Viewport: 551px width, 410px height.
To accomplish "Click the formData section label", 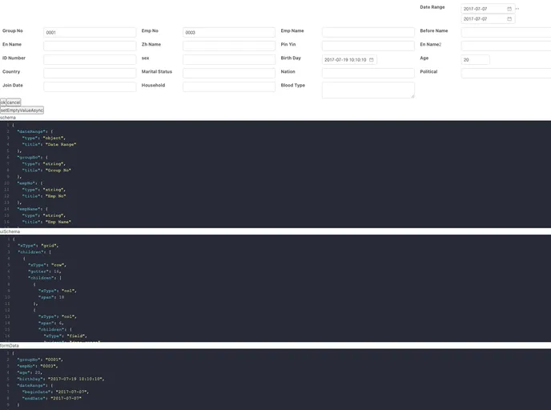I will (x=10, y=346).
